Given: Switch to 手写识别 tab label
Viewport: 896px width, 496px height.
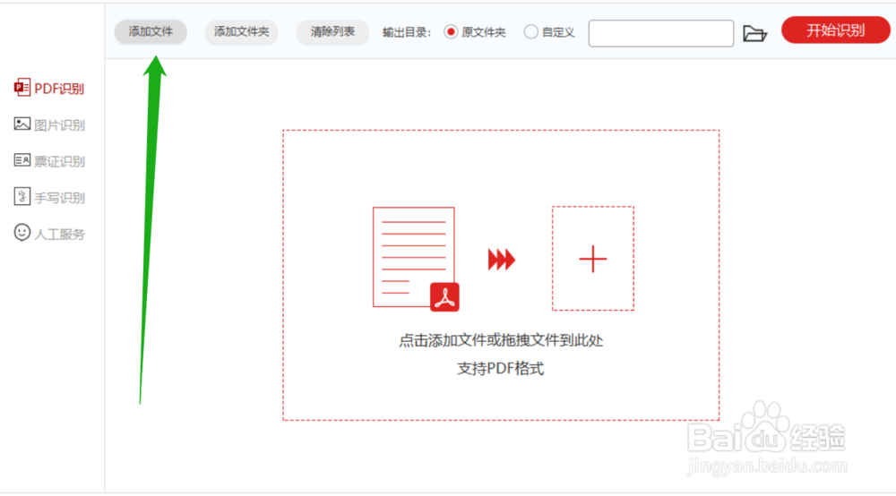Looking at the screenshot, I should point(59,198).
